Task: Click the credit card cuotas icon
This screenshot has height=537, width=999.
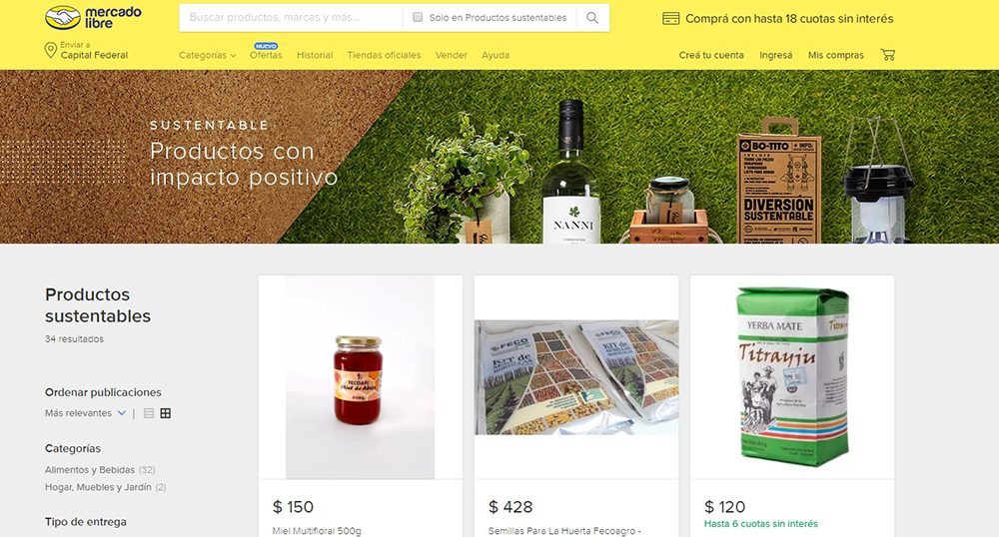Action: coord(671,18)
